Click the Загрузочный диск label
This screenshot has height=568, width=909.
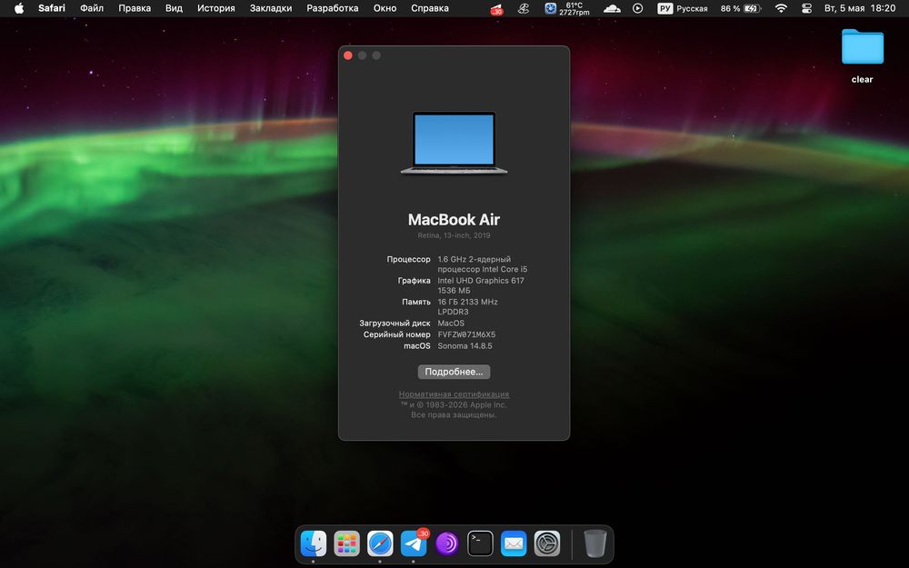[395, 324]
